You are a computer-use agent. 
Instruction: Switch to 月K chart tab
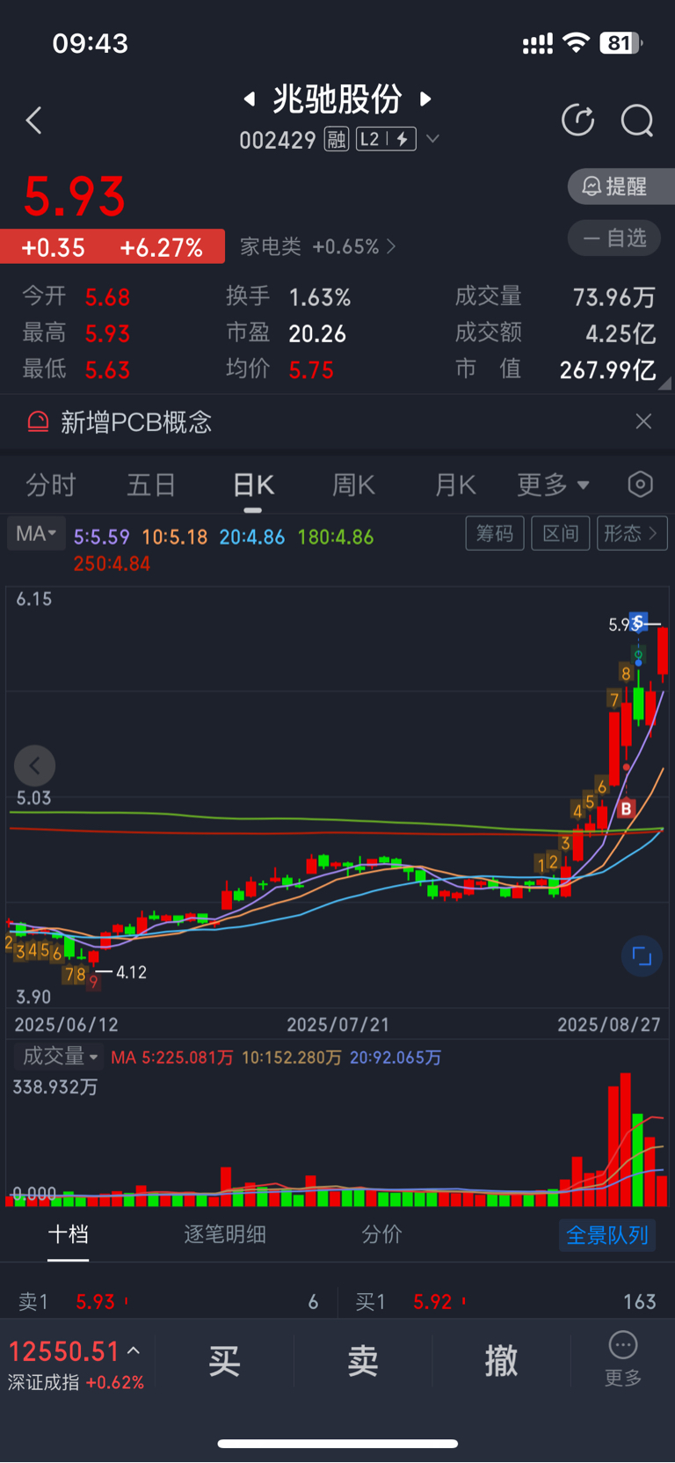click(x=455, y=485)
